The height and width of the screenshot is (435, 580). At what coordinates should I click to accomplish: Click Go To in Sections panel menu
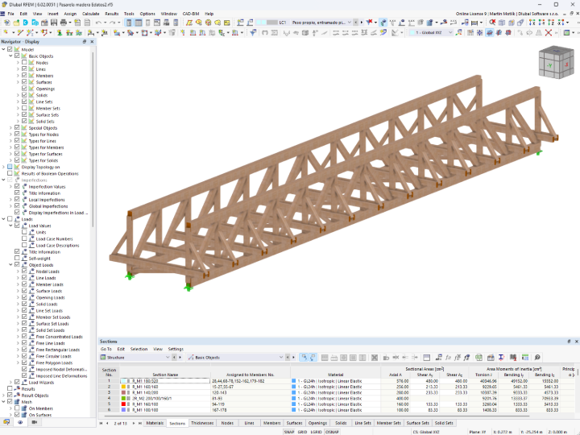coord(106,349)
